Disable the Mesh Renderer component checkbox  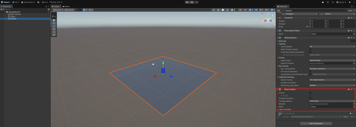point(283,38)
